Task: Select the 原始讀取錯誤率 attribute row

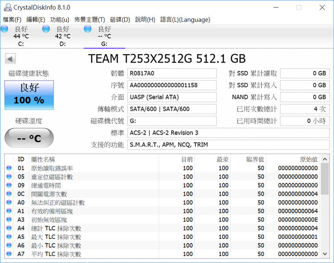Action: (x=163, y=168)
